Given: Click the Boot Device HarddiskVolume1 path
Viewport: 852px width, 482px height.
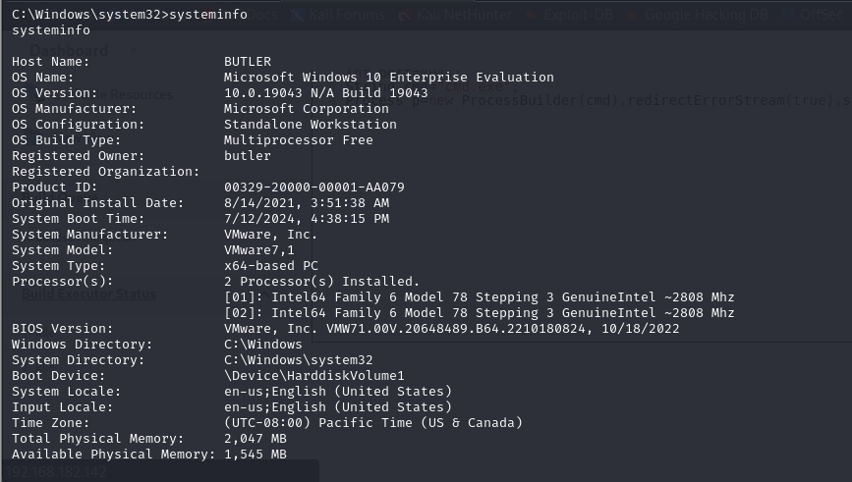Looking at the screenshot, I should 313,376.
